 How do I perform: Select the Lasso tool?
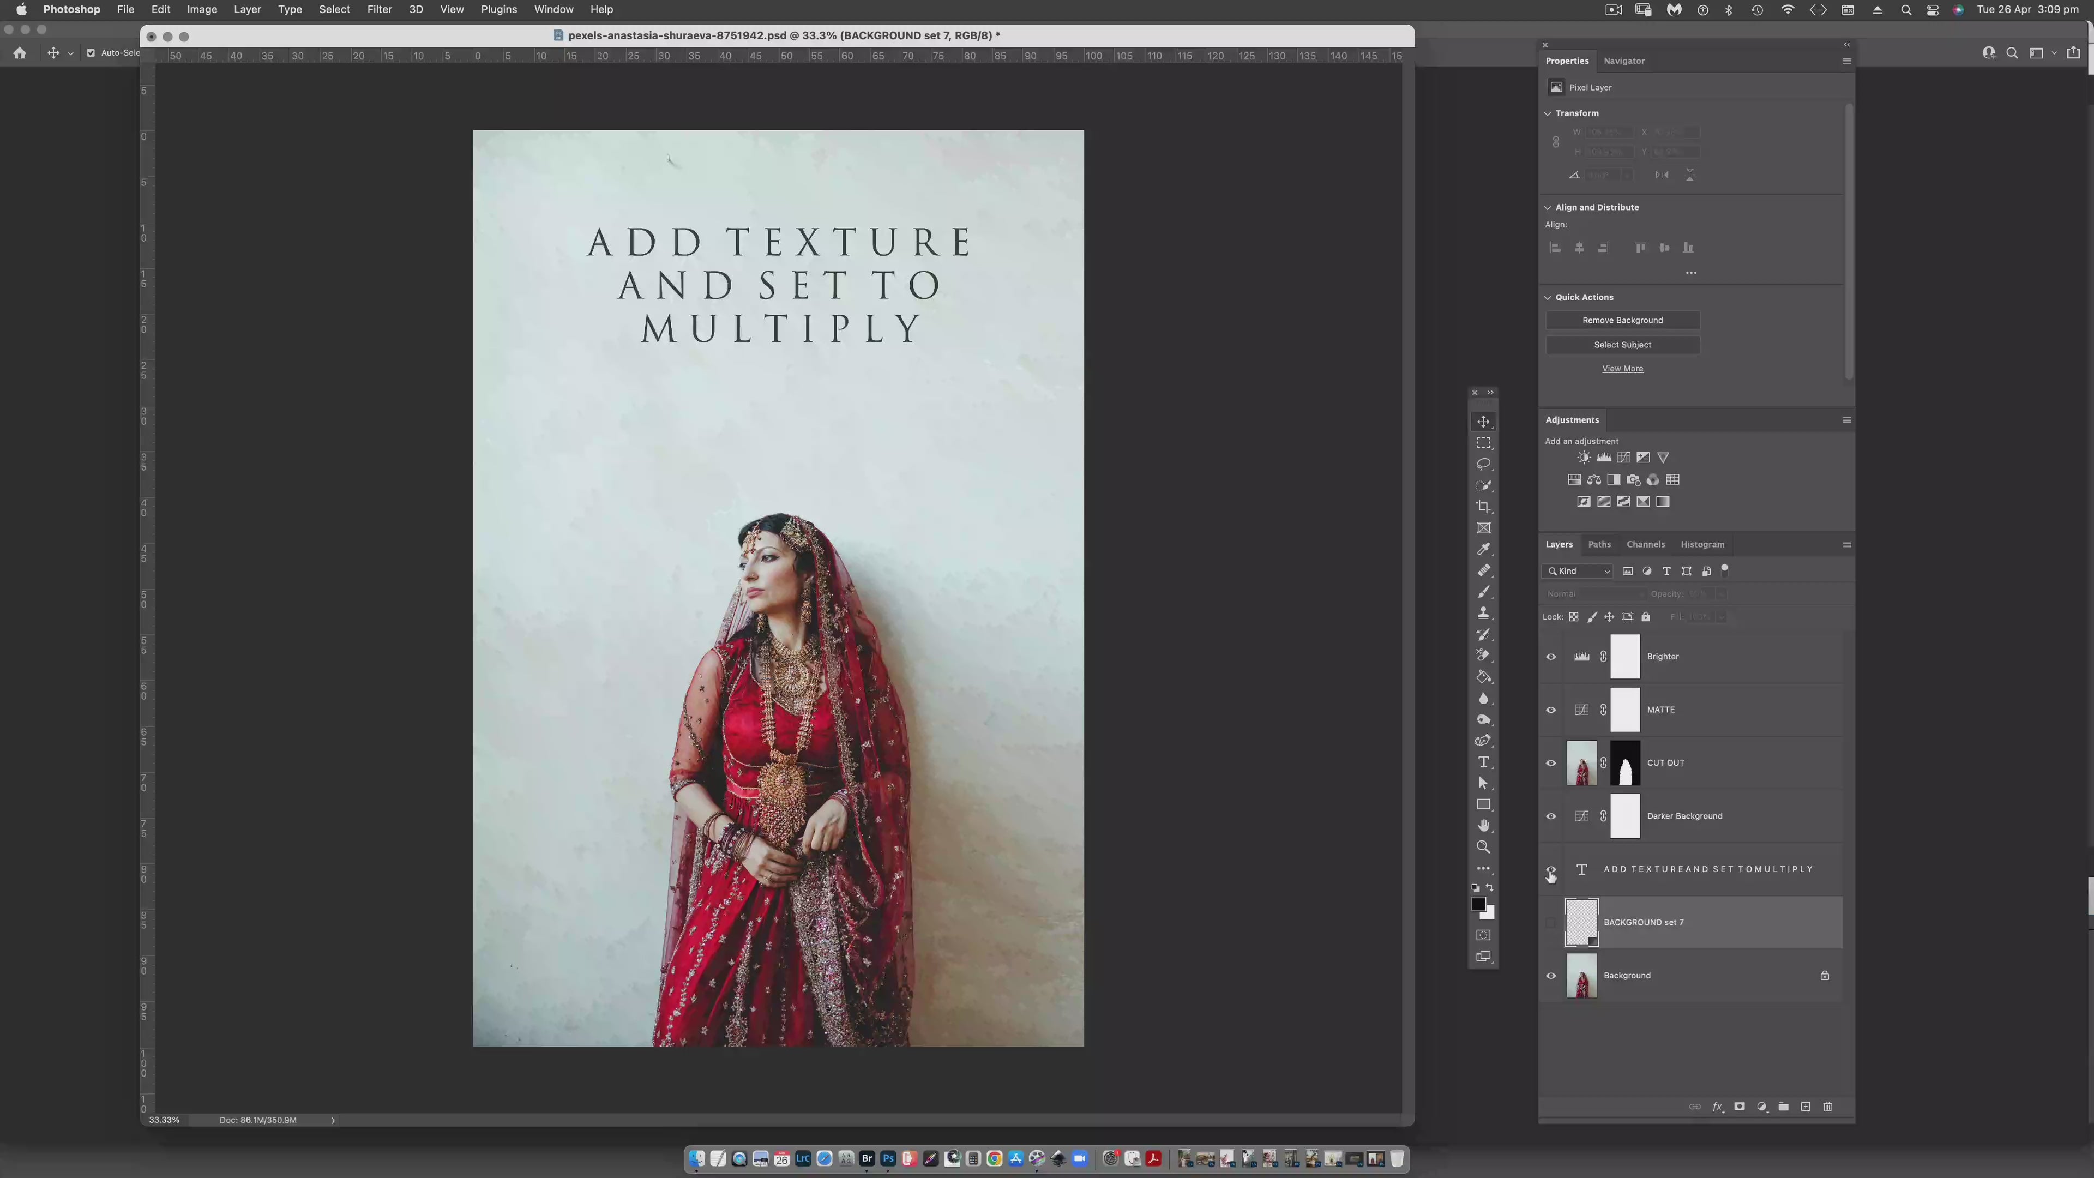(1483, 464)
